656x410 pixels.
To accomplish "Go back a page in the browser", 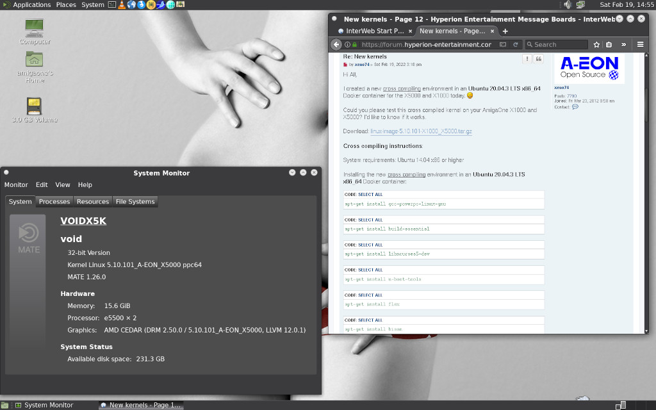I will click(336, 44).
